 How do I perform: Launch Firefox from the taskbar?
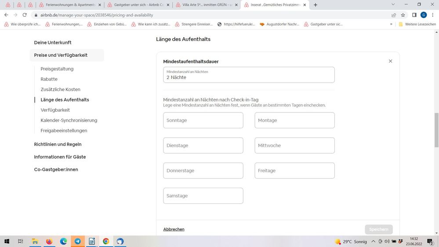[49, 241]
